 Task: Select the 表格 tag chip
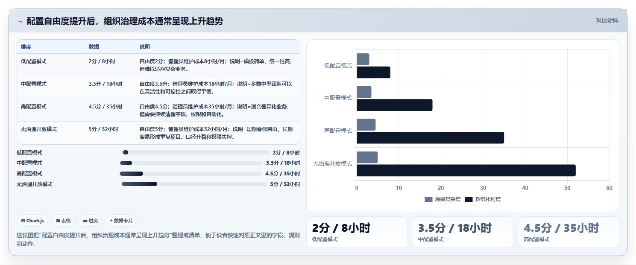tap(63, 221)
